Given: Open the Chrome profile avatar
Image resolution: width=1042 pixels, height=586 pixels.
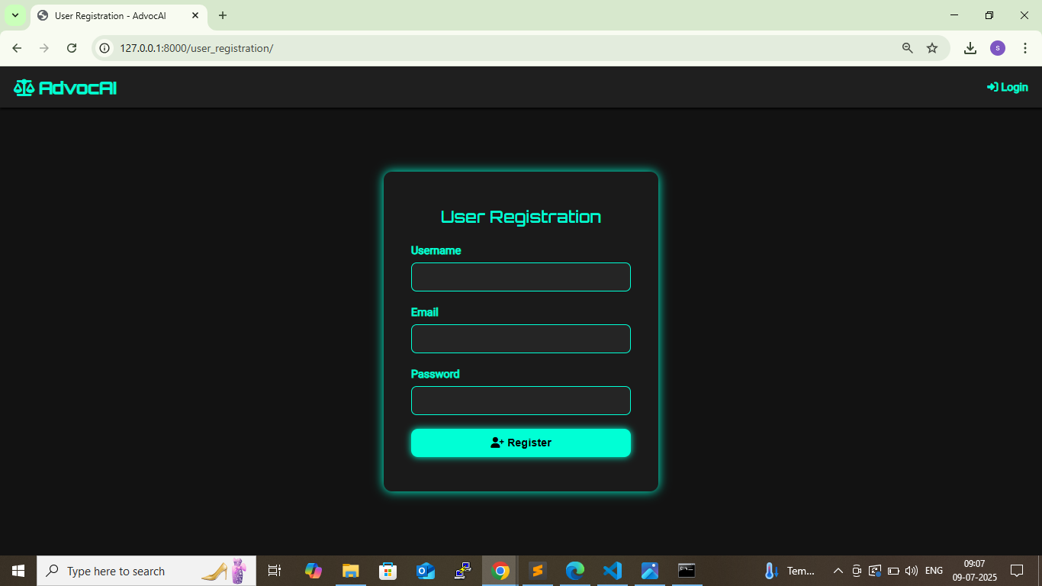Looking at the screenshot, I should coord(998,48).
